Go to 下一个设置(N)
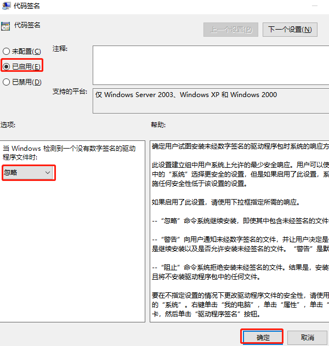Image resolution: width=329 pixels, height=346 pixels. click(290, 30)
